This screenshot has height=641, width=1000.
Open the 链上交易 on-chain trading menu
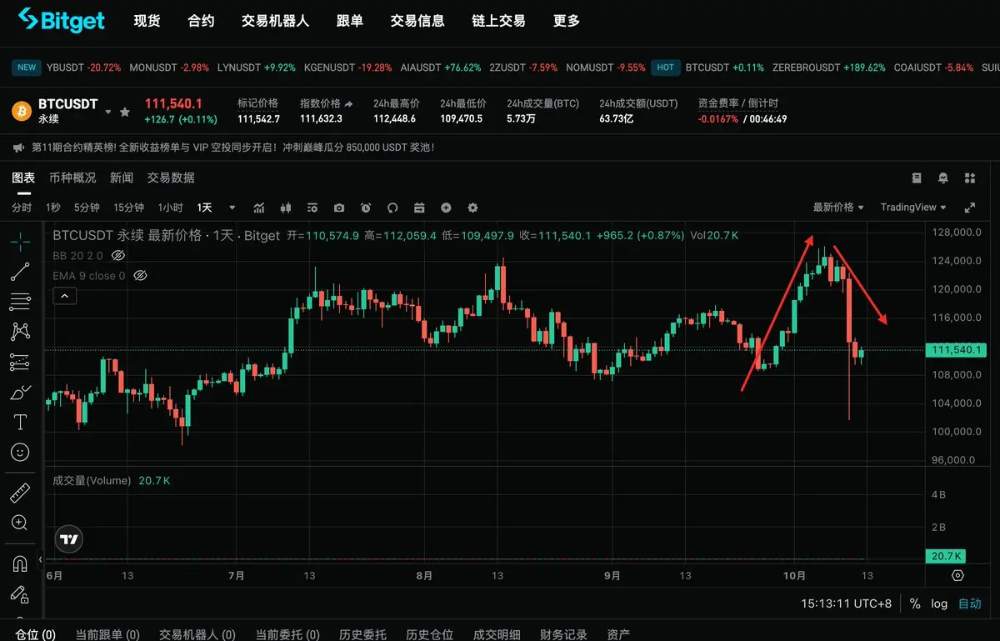(x=498, y=21)
